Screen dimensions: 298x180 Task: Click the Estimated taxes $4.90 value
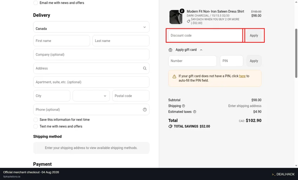(257, 112)
